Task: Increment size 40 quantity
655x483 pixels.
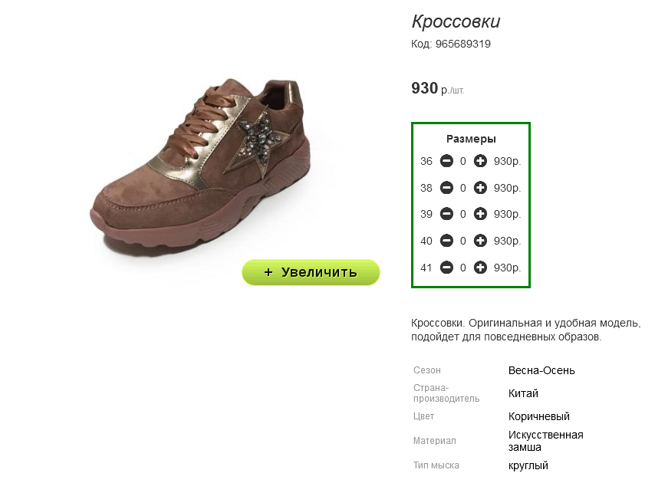Action: click(480, 241)
